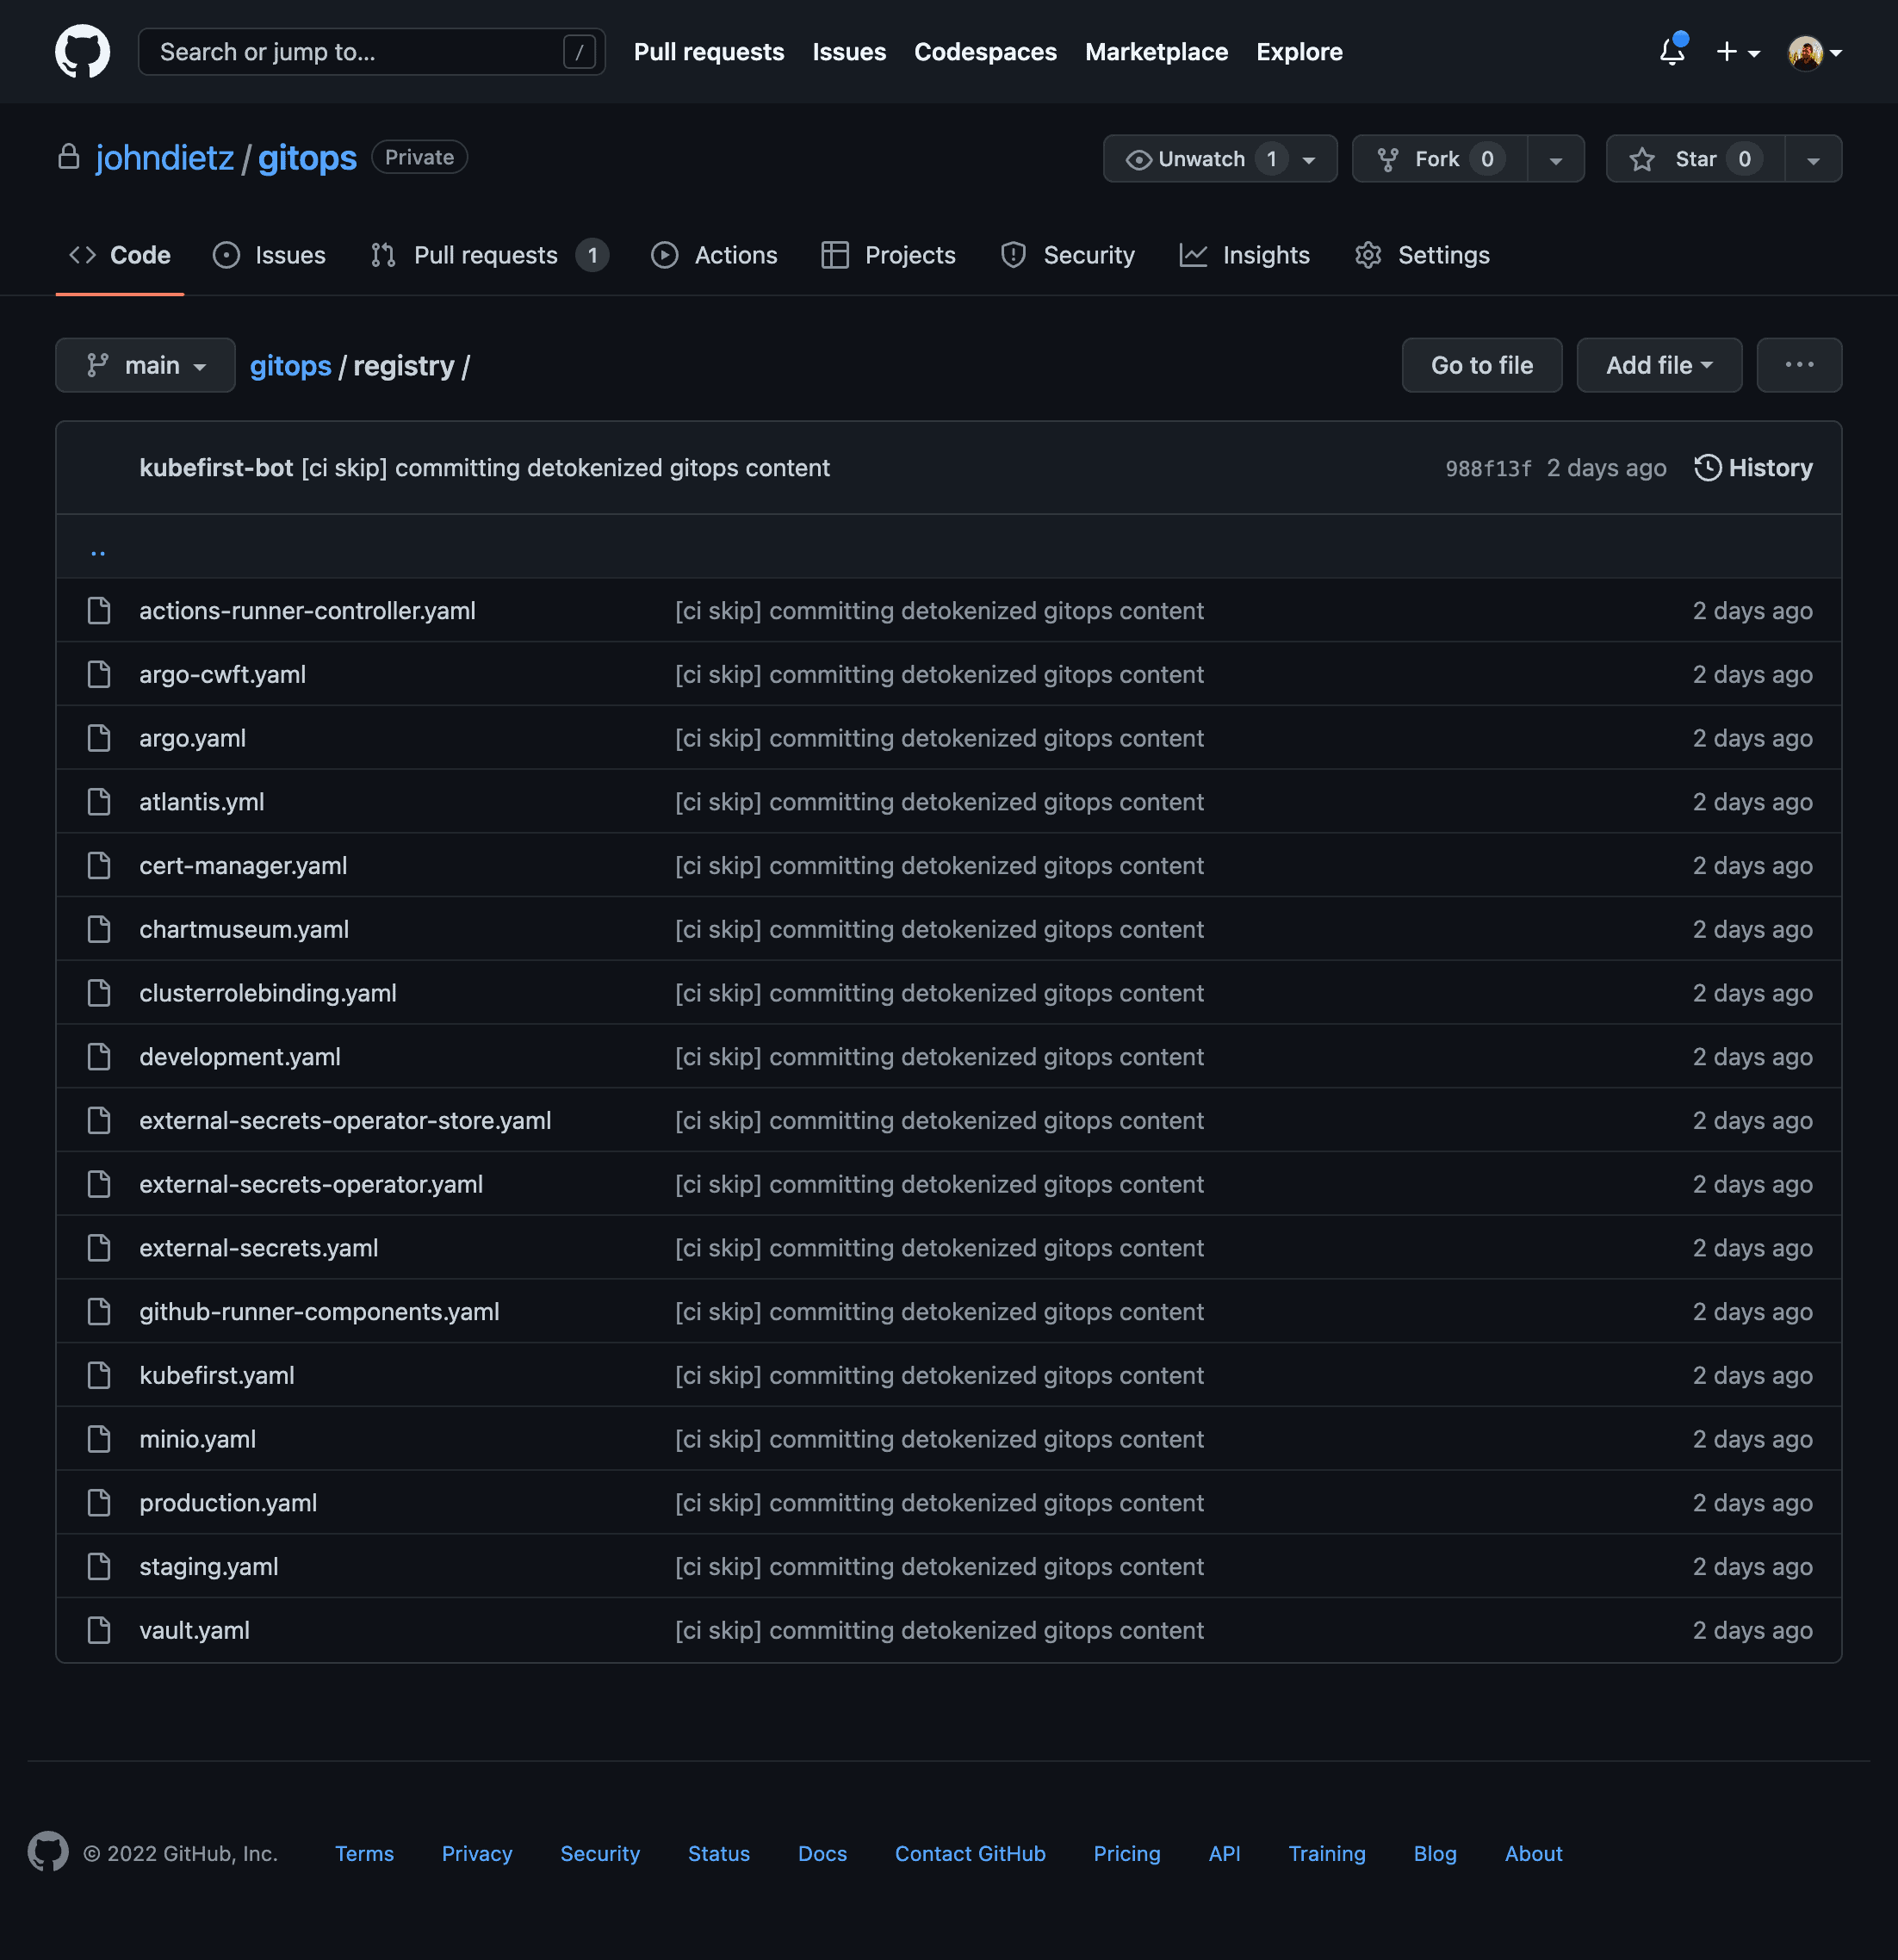Expand the main branch switcher dropdown
This screenshot has height=1960, width=1898.
146,364
